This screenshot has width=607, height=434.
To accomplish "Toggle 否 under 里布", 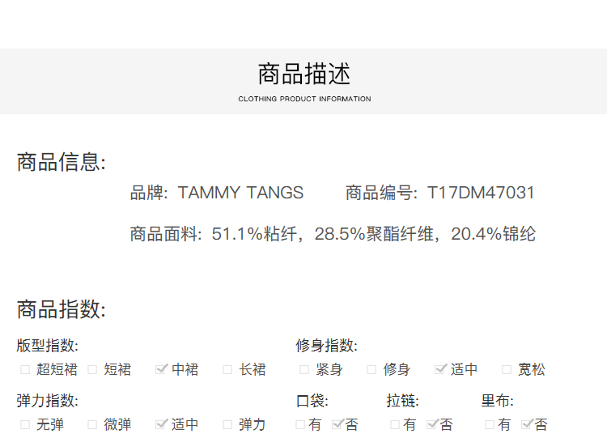I will pyautogui.click(x=528, y=424).
